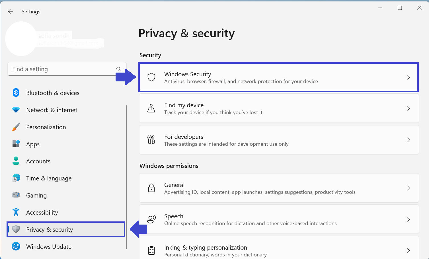The height and width of the screenshot is (259, 429).
Task: Click the Accessibility figure icon
Action: (x=16, y=212)
